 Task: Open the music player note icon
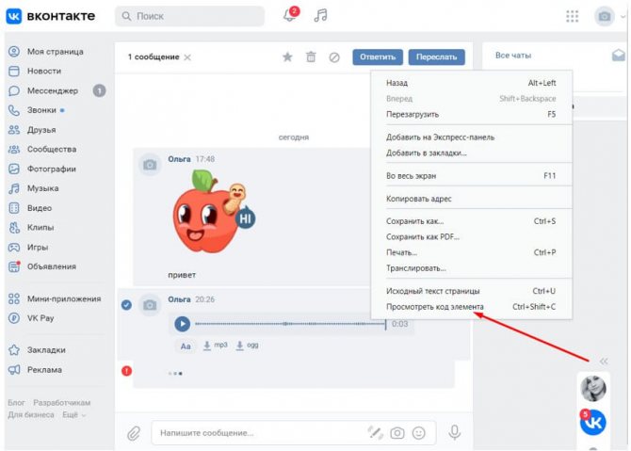[x=321, y=15]
